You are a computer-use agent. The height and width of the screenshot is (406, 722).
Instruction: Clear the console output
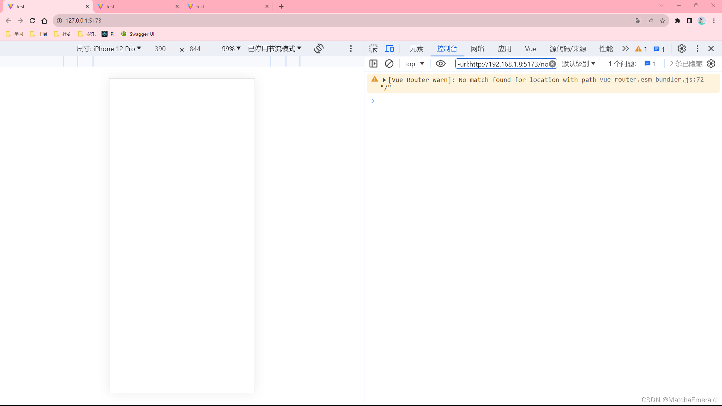[389, 64]
